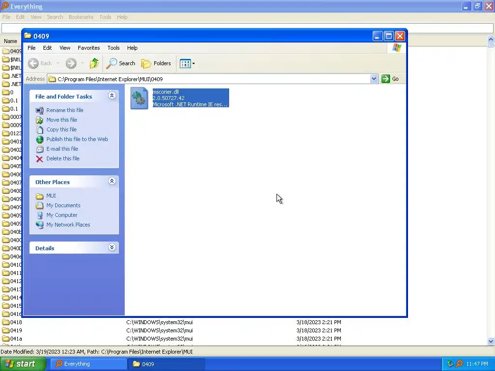Viewport: 495px width, 371px height.
Task: Click the red X delete icon
Action: click(x=40, y=159)
